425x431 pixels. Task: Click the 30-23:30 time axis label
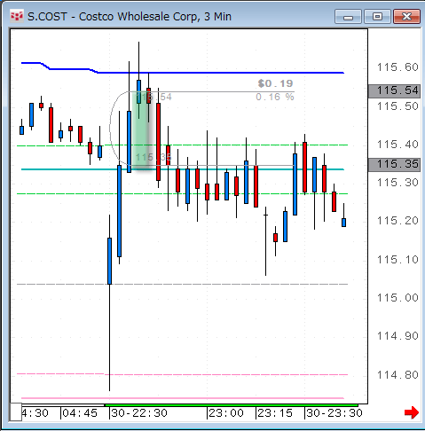pos(334,413)
